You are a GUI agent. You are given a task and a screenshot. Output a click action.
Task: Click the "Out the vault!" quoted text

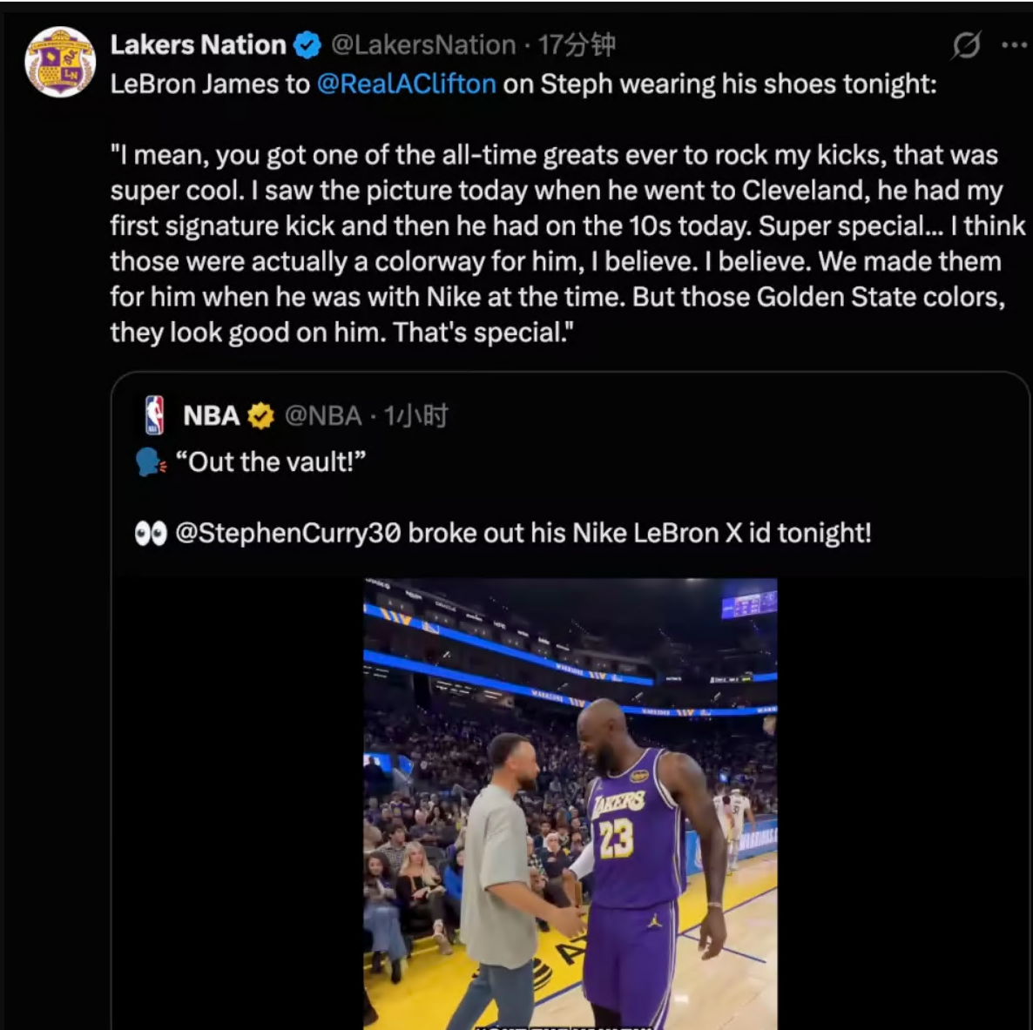pos(271,462)
